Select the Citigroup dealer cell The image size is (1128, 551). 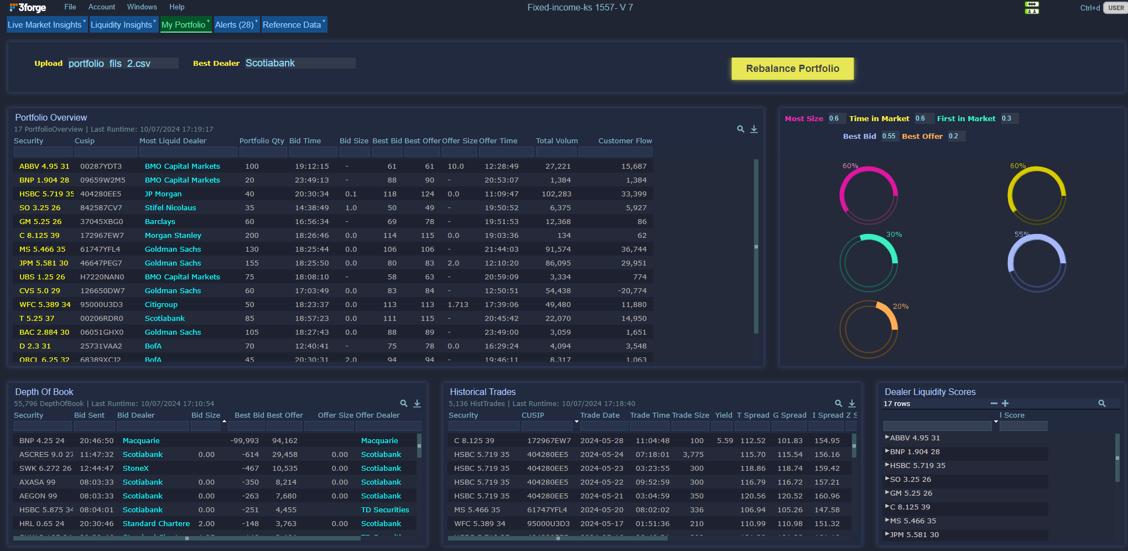pos(161,304)
